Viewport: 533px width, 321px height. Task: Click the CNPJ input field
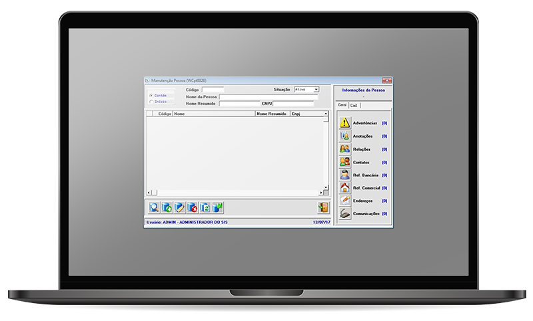[x=293, y=104]
